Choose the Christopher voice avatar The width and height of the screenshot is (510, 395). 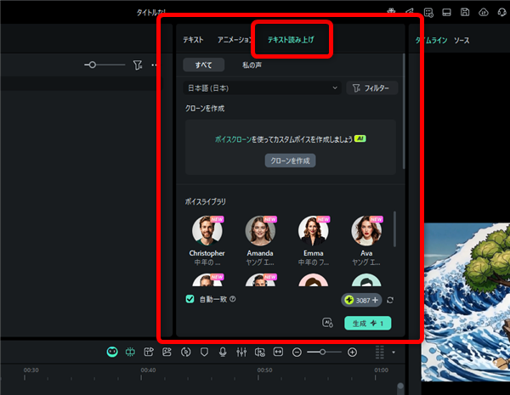click(207, 231)
